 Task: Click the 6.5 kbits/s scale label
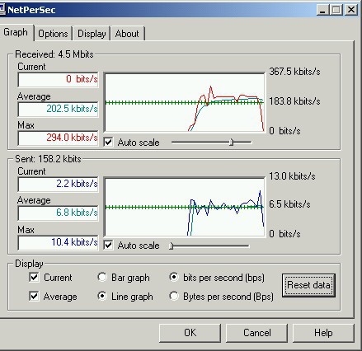pos(289,204)
